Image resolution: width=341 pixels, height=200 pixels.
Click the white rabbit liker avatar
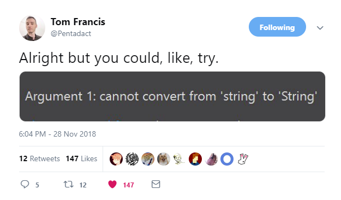(x=243, y=159)
